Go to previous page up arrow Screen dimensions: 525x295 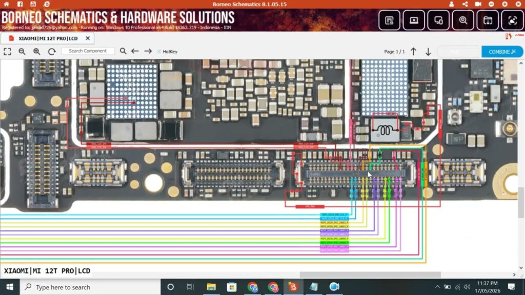414,52
